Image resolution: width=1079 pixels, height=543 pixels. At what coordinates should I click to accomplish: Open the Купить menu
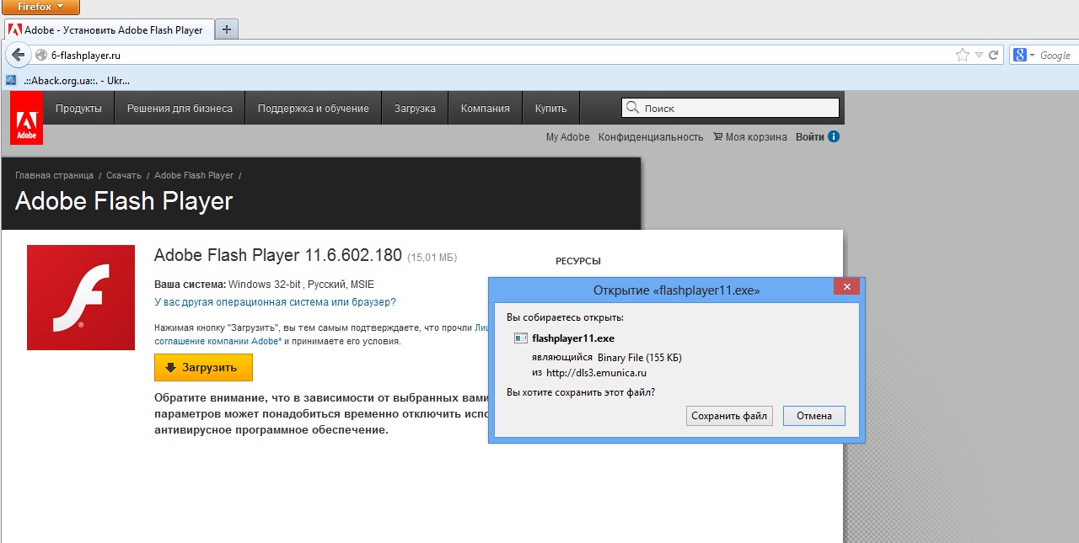tap(550, 109)
